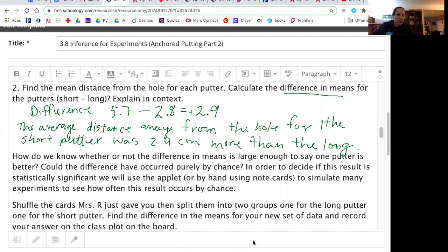Click the microphone recording icon in bottom toolbar
Viewport: 448px width, 252px height.
(74, 240)
